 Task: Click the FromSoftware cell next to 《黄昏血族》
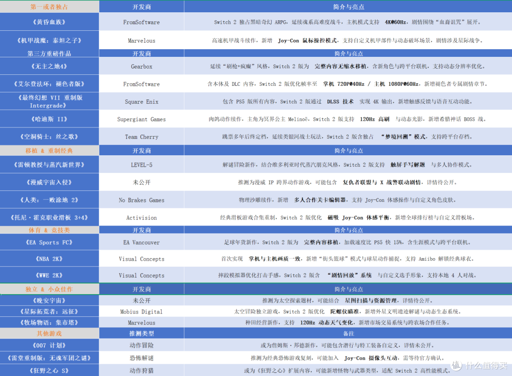point(141,22)
